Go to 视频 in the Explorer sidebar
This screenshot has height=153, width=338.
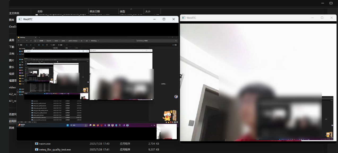click(x=12, y=74)
